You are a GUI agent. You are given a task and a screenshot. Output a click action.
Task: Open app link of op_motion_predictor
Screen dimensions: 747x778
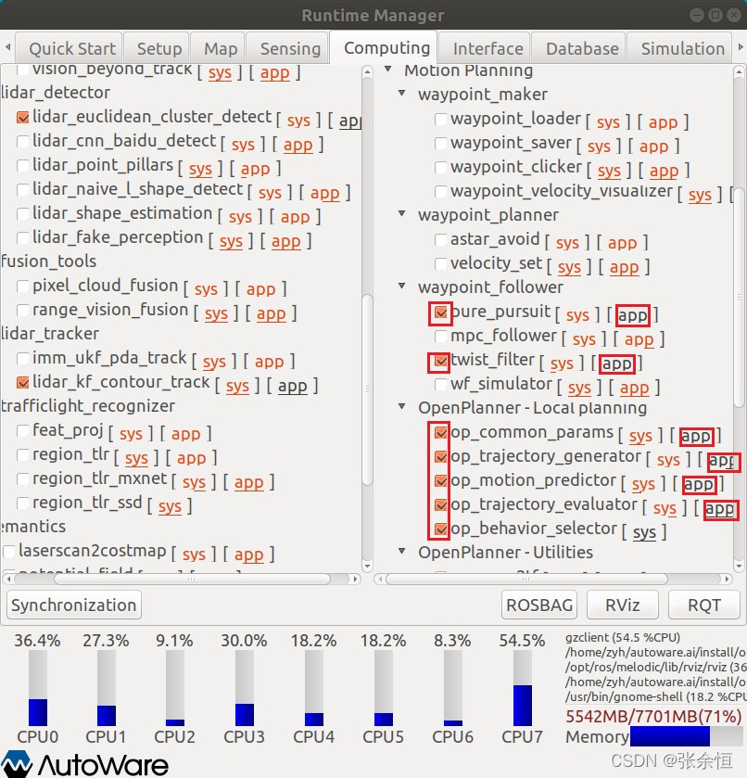point(699,485)
